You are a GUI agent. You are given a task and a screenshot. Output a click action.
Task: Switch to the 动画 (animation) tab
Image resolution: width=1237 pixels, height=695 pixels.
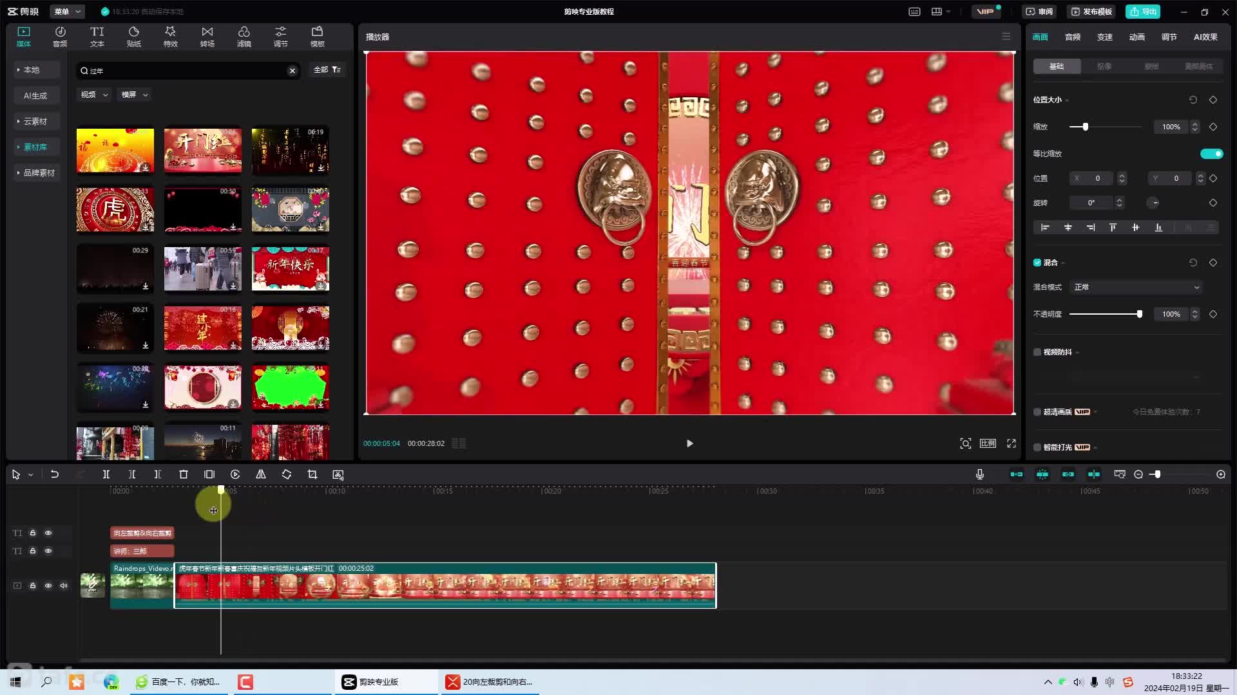point(1137,37)
